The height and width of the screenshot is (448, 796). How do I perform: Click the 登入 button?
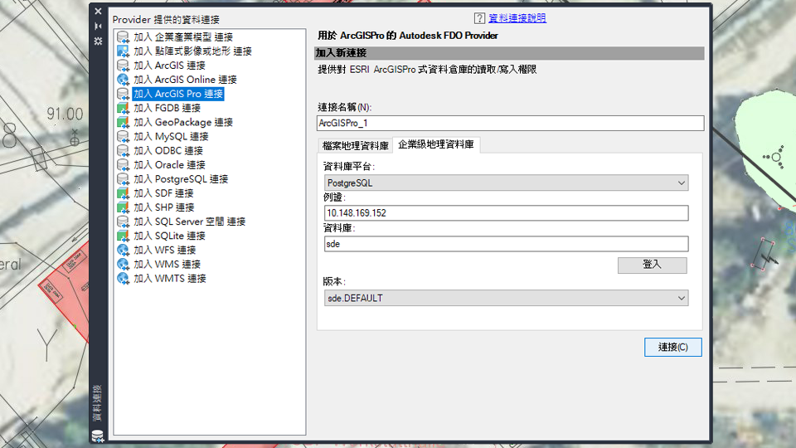pyautogui.click(x=653, y=265)
